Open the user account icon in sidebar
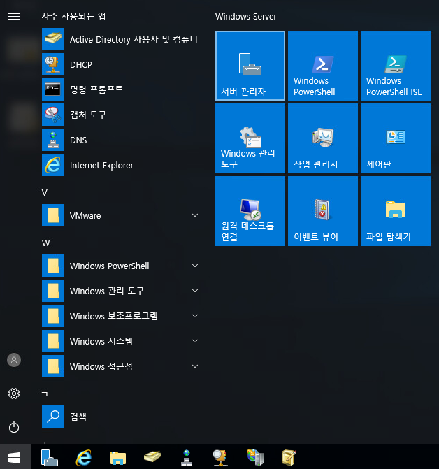439x469 pixels. (x=14, y=360)
